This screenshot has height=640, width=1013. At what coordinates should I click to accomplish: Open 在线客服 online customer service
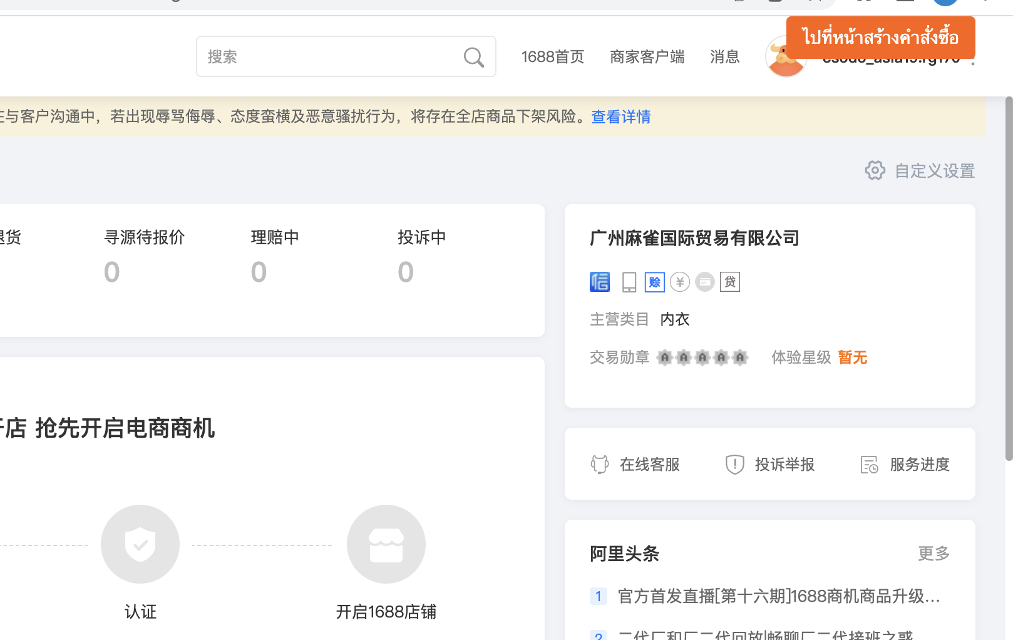pos(650,464)
